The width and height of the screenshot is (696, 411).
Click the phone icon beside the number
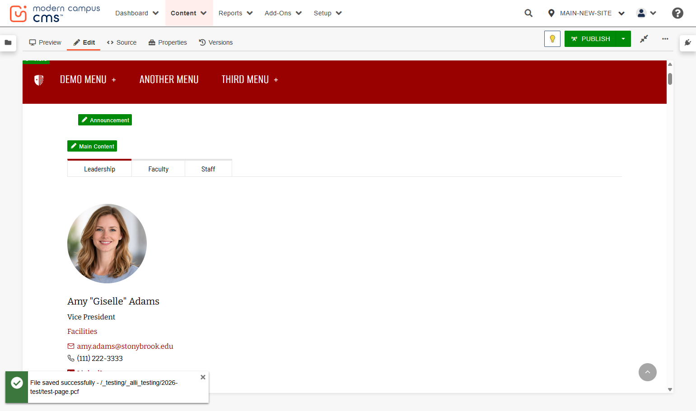(x=71, y=358)
